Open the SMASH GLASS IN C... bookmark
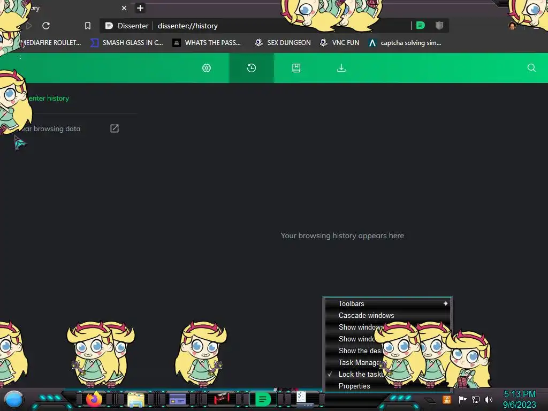Screen dimensions: 548x411 [127, 43]
